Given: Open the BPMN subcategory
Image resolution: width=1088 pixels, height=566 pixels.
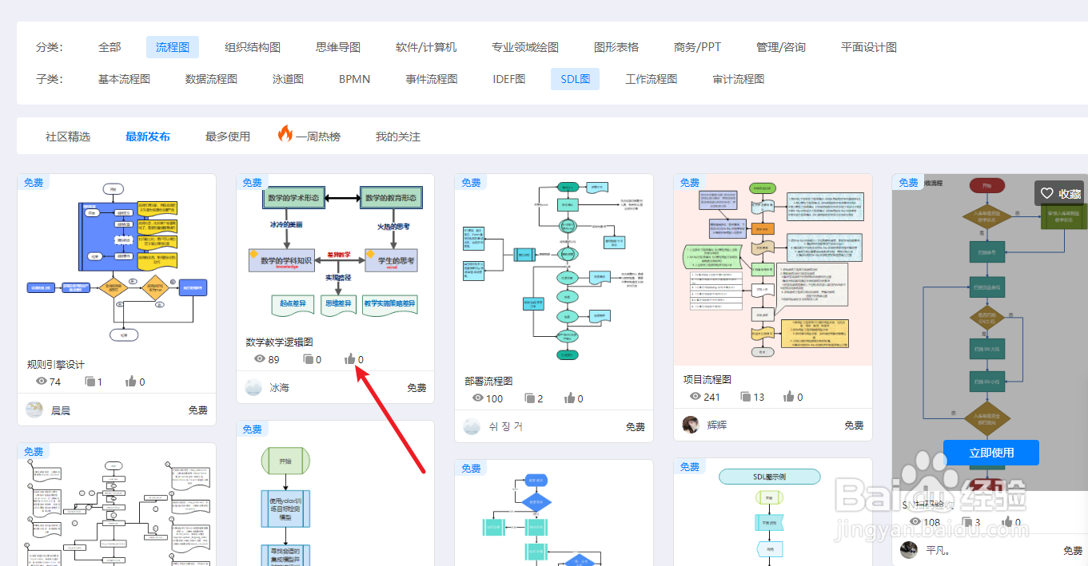Looking at the screenshot, I should [353, 79].
